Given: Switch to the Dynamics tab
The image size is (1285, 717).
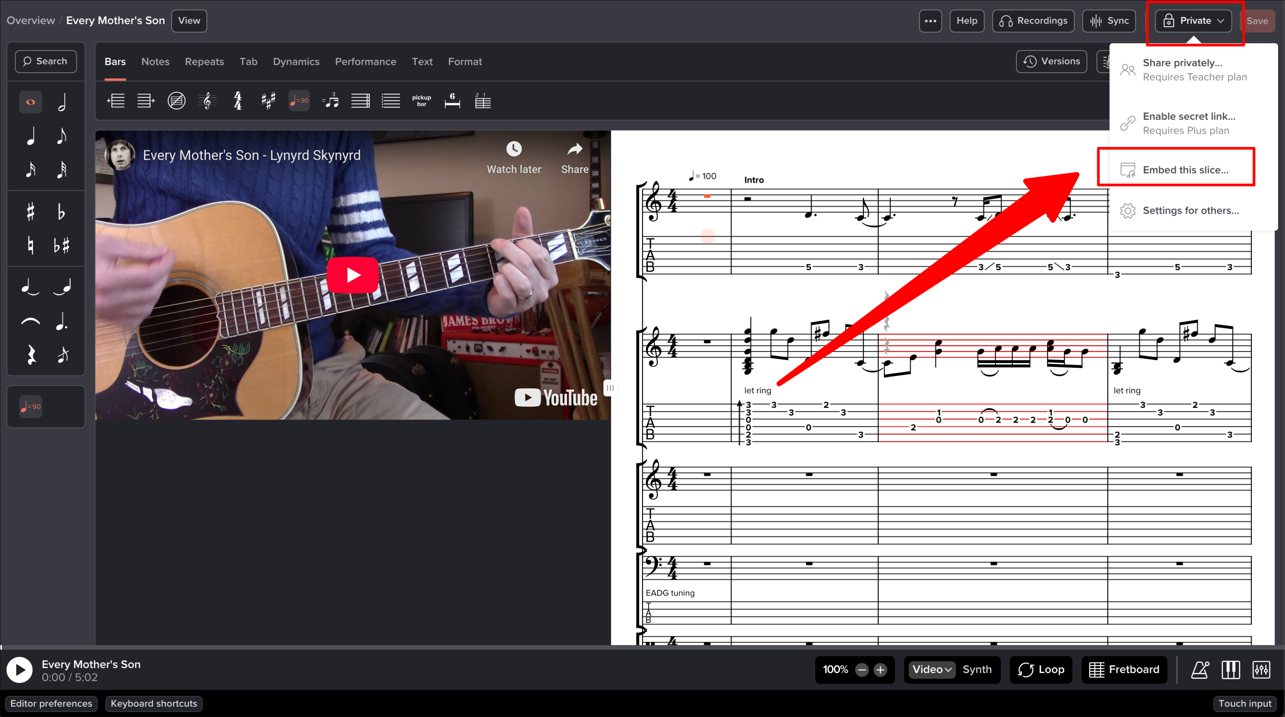Looking at the screenshot, I should coord(296,62).
